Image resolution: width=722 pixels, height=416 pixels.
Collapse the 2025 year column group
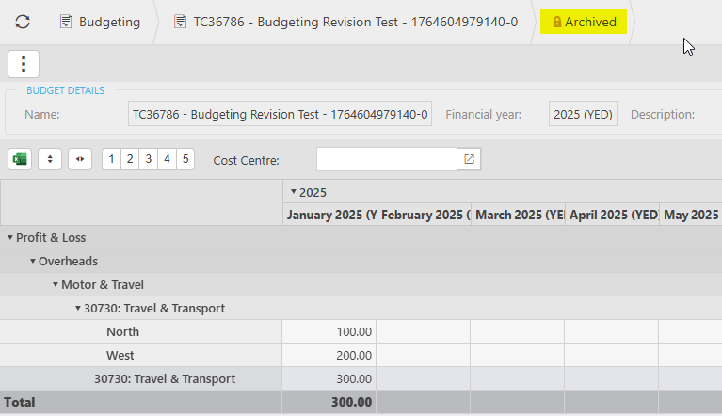pos(293,192)
